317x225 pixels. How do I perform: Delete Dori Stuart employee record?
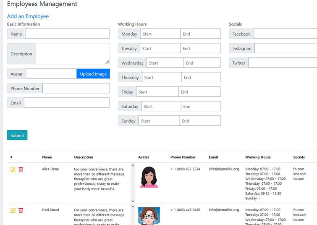point(21,210)
